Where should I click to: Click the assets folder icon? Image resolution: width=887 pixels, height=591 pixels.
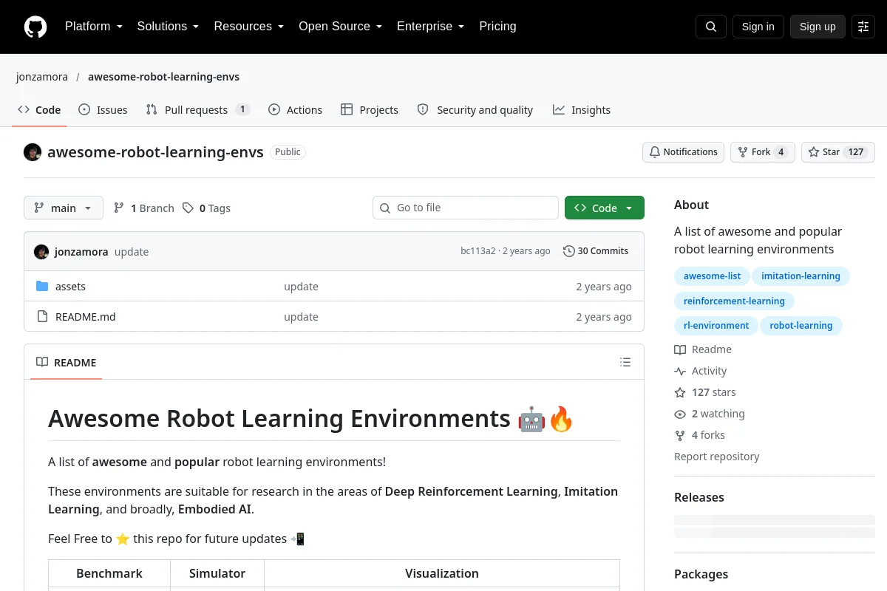click(42, 287)
